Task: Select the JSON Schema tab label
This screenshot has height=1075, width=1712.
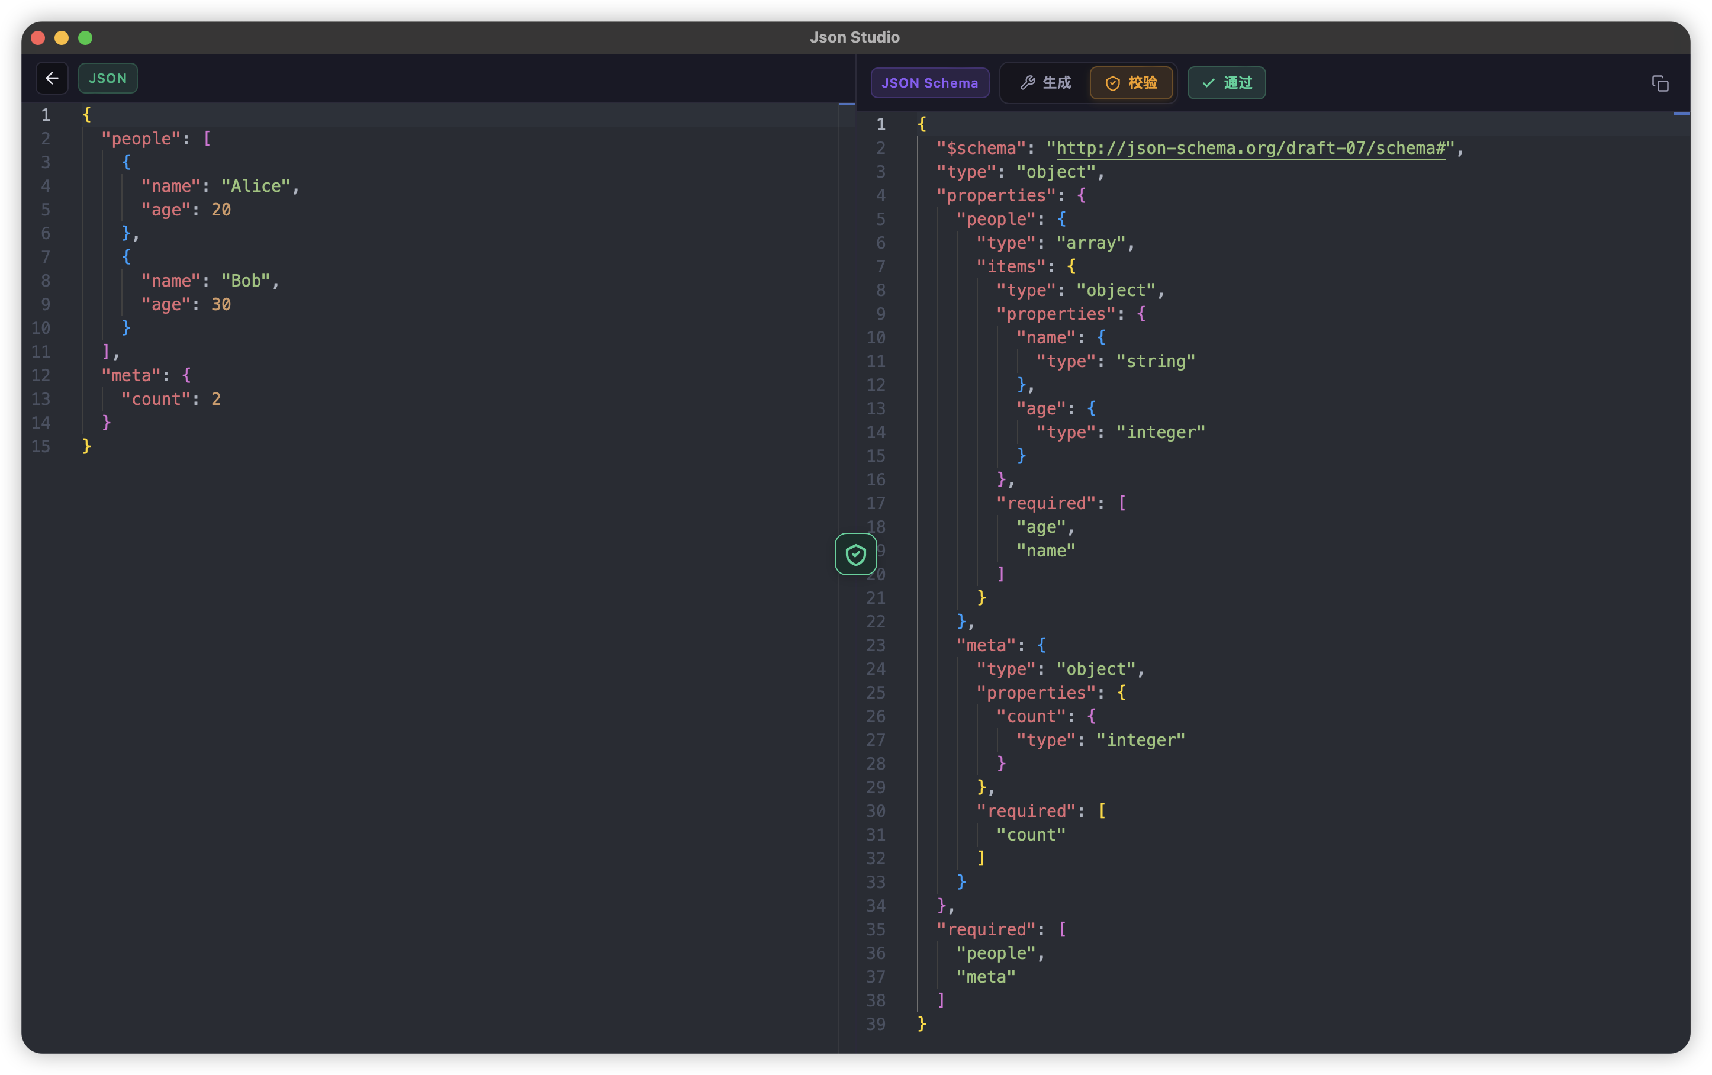Action: click(x=929, y=82)
